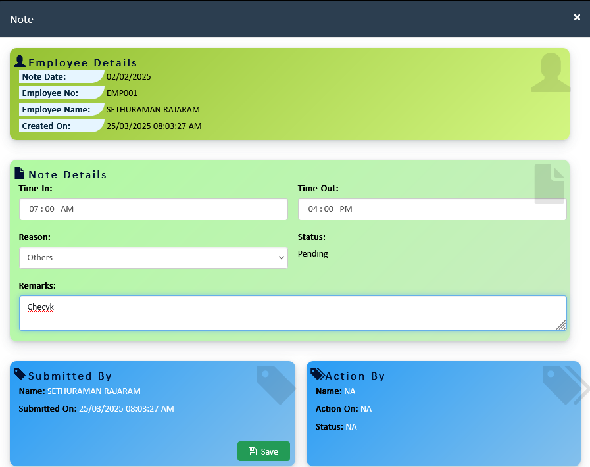Screen dimensions: 590x467
Task: Click the Submitted By tag icon
Action: click(x=20, y=375)
